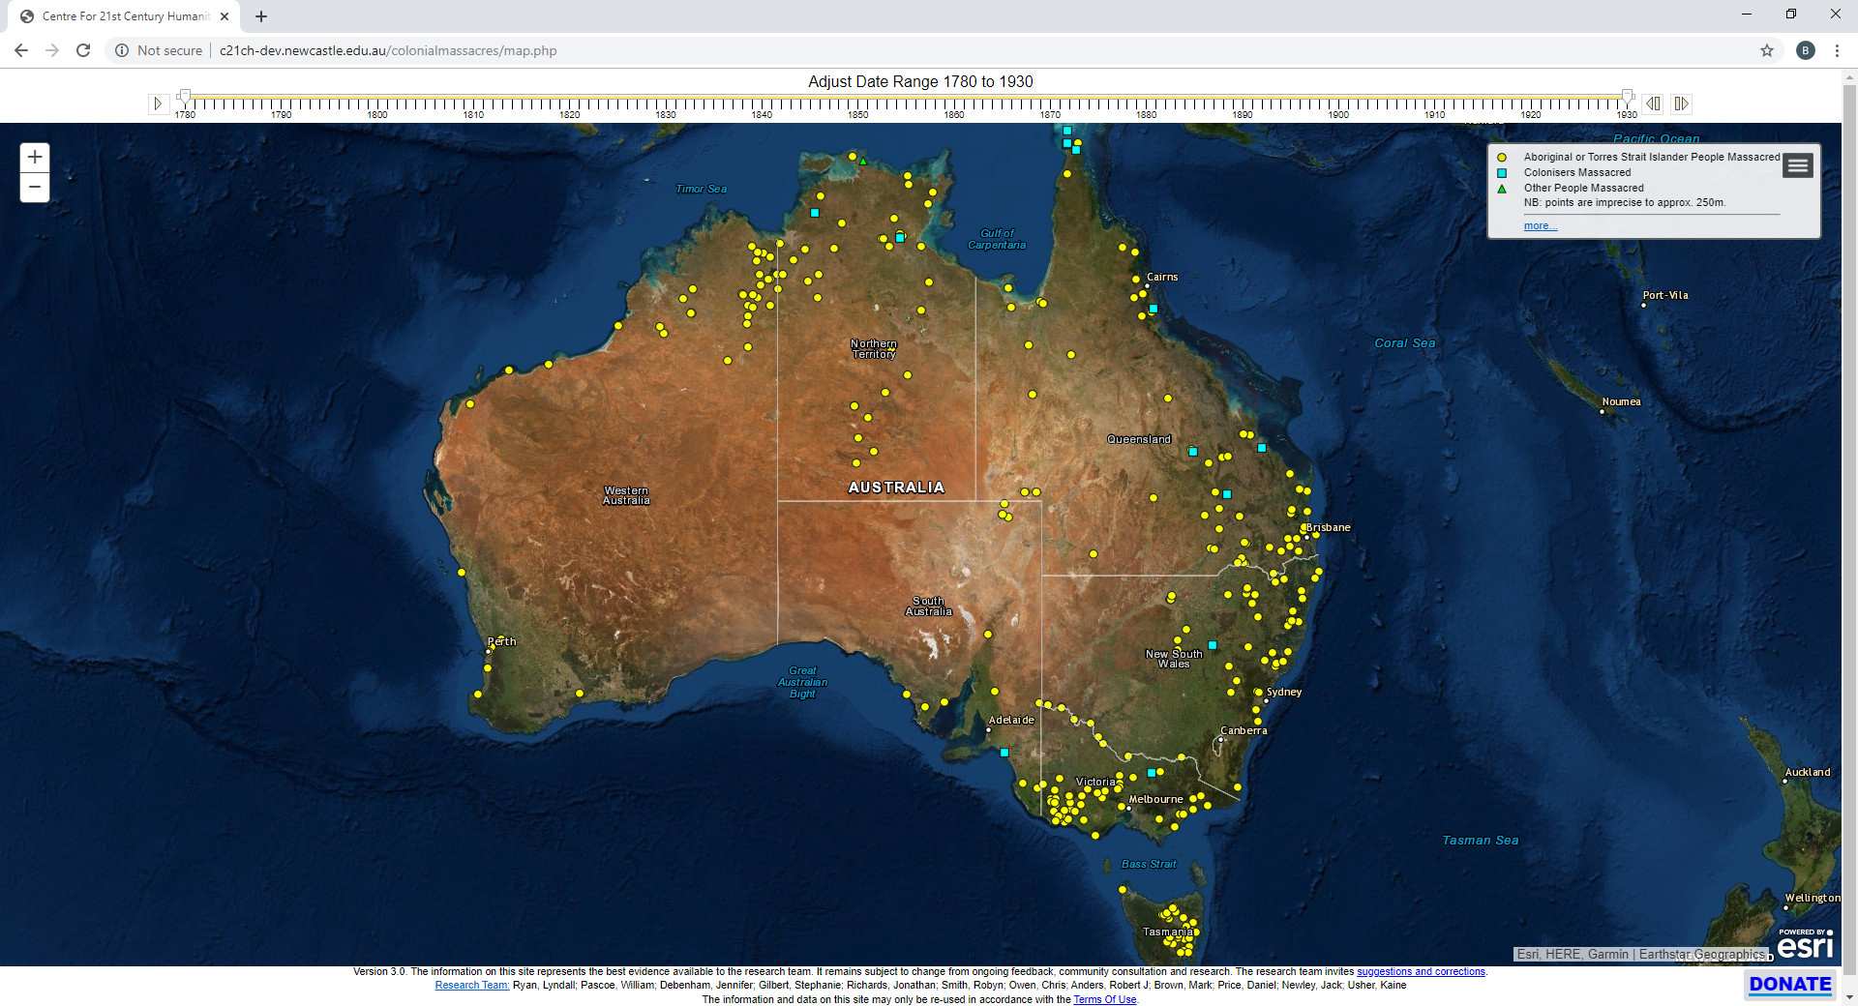Zoom in on the map
The width and height of the screenshot is (1858, 1006).
point(35,157)
